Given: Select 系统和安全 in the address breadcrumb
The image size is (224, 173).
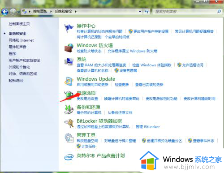Looking at the screenshot, I should pos(63,11).
